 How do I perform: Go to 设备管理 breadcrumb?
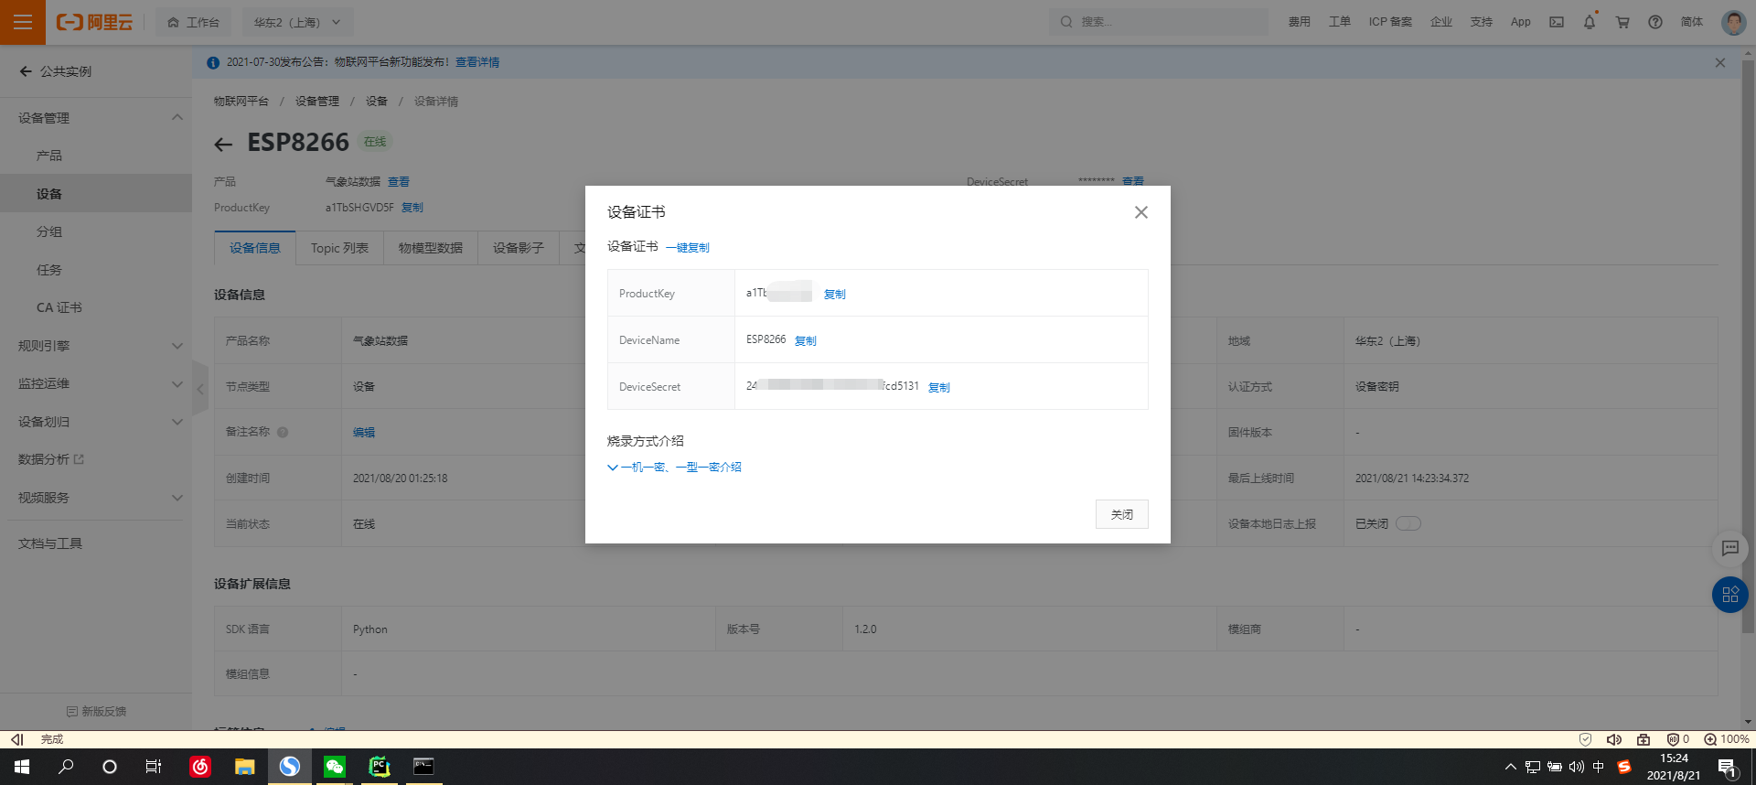tap(317, 102)
